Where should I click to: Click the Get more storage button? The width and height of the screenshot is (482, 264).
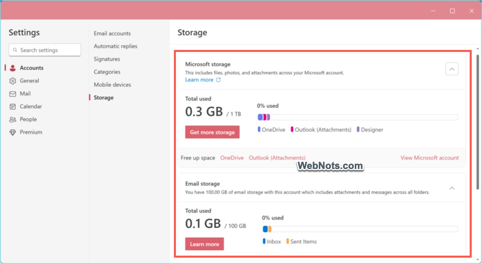click(x=212, y=132)
